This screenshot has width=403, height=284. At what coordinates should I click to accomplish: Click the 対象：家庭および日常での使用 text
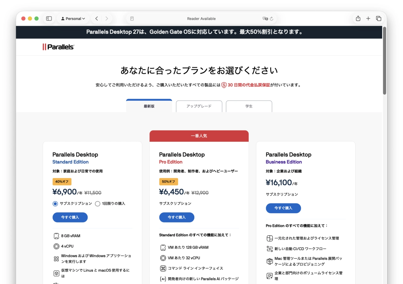(x=77, y=171)
